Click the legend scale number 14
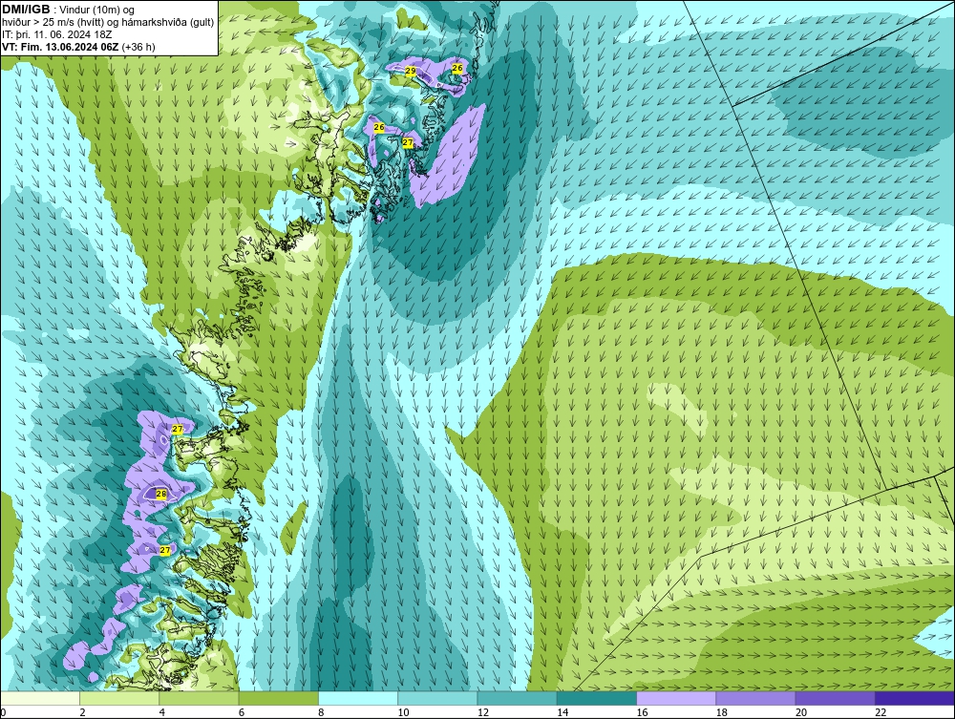The image size is (955, 719). coord(562,713)
